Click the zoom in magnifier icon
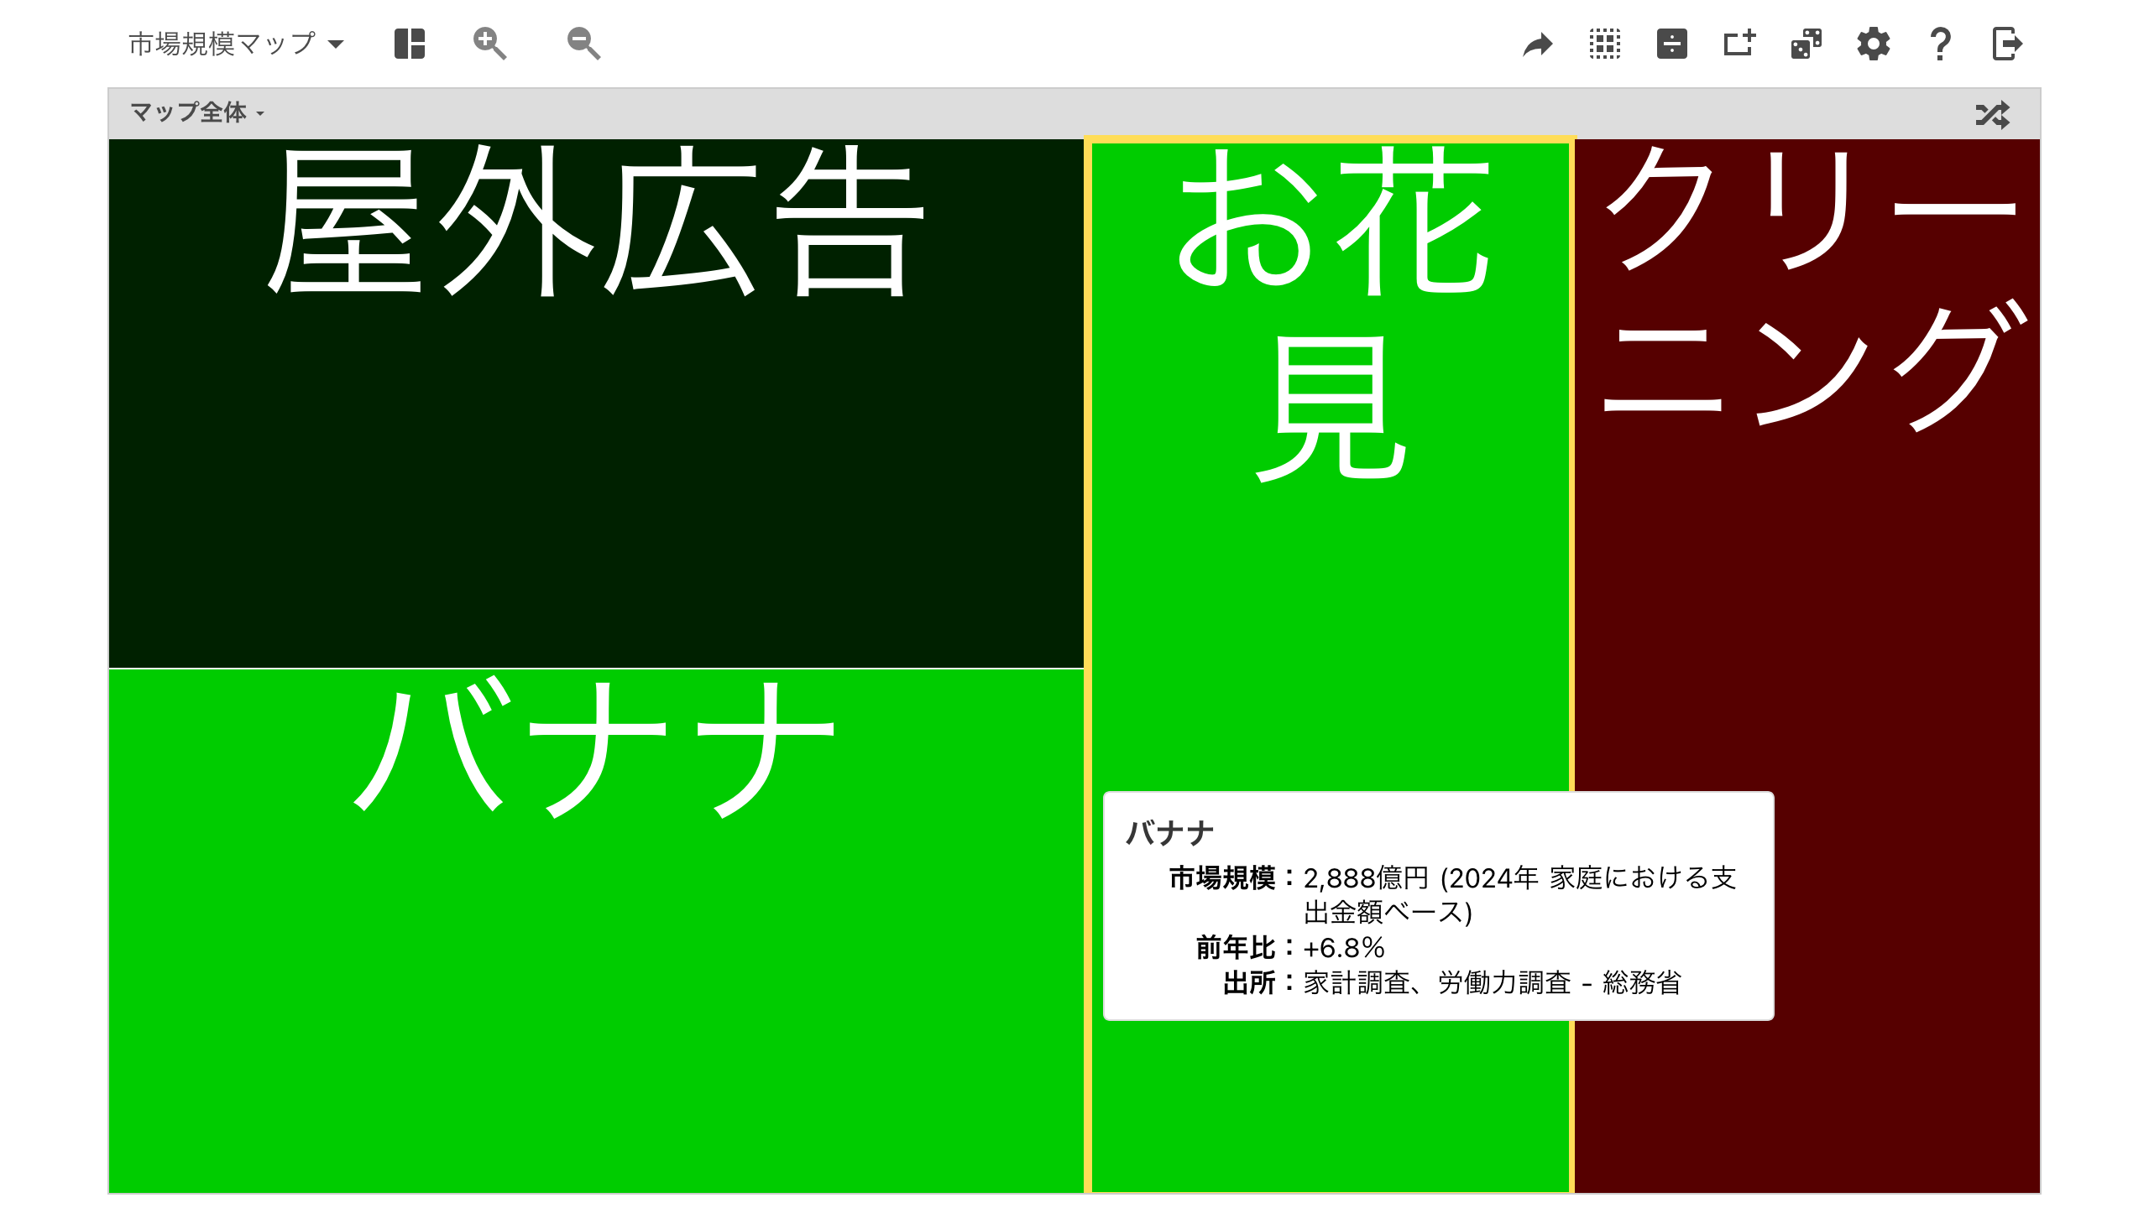This screenshot has width=2149, height=1208. coord(489,44)
